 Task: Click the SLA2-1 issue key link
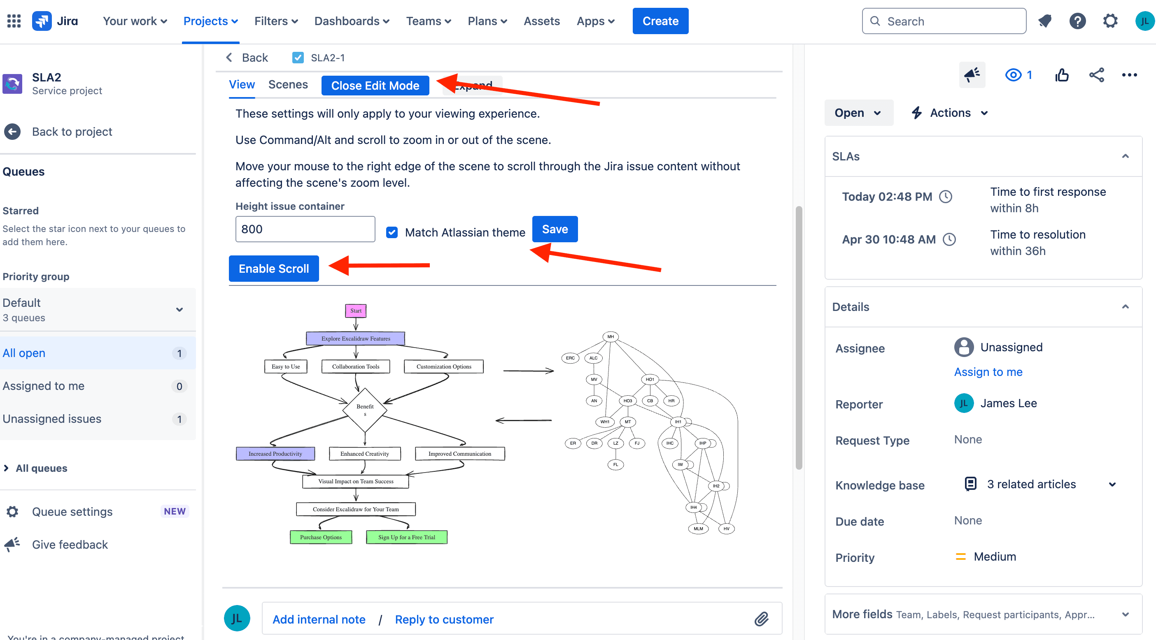(x=328, y=58)
